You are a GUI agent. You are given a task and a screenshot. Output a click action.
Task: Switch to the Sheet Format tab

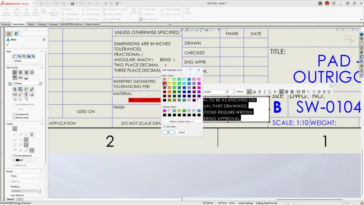pos(92,24)
